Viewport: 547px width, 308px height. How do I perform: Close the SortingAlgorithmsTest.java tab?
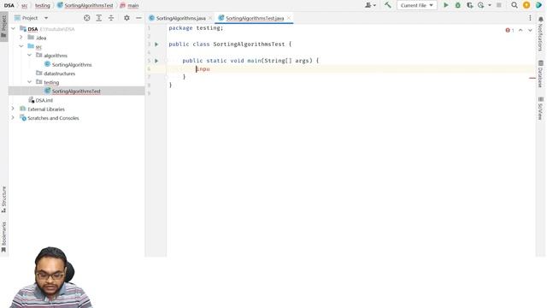click(289, 18)
